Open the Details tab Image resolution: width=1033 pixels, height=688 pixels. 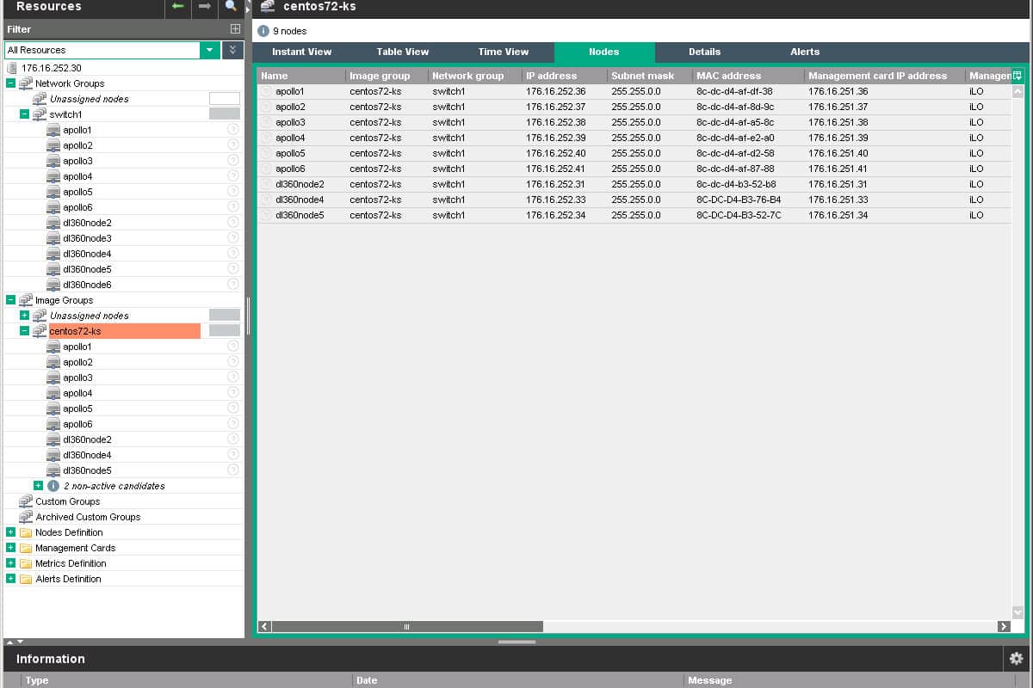[x=704, y=52]
